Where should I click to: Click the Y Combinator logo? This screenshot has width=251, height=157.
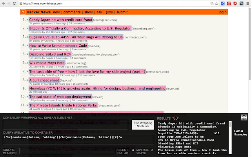point(23,12)
